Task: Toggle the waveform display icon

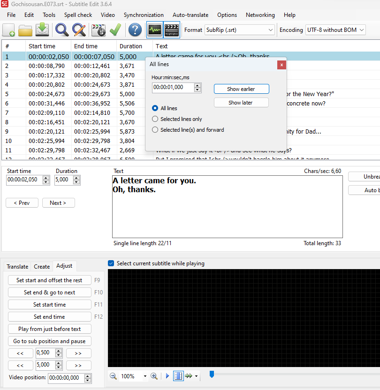Action: [x=154, y=30]
